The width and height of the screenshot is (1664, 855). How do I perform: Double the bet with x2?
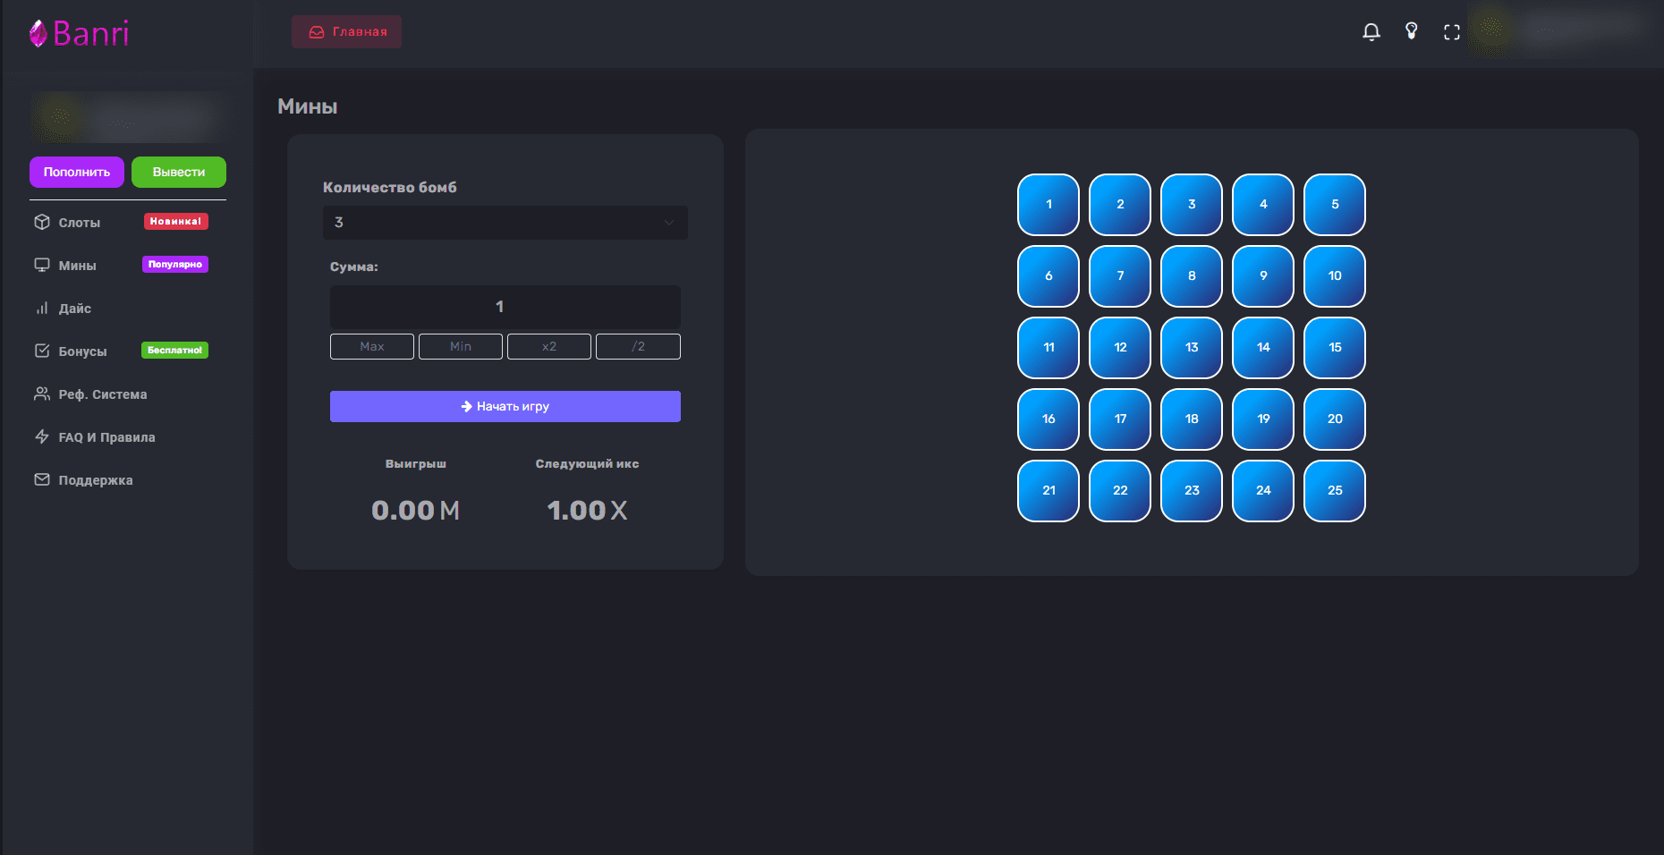(548, 347)
